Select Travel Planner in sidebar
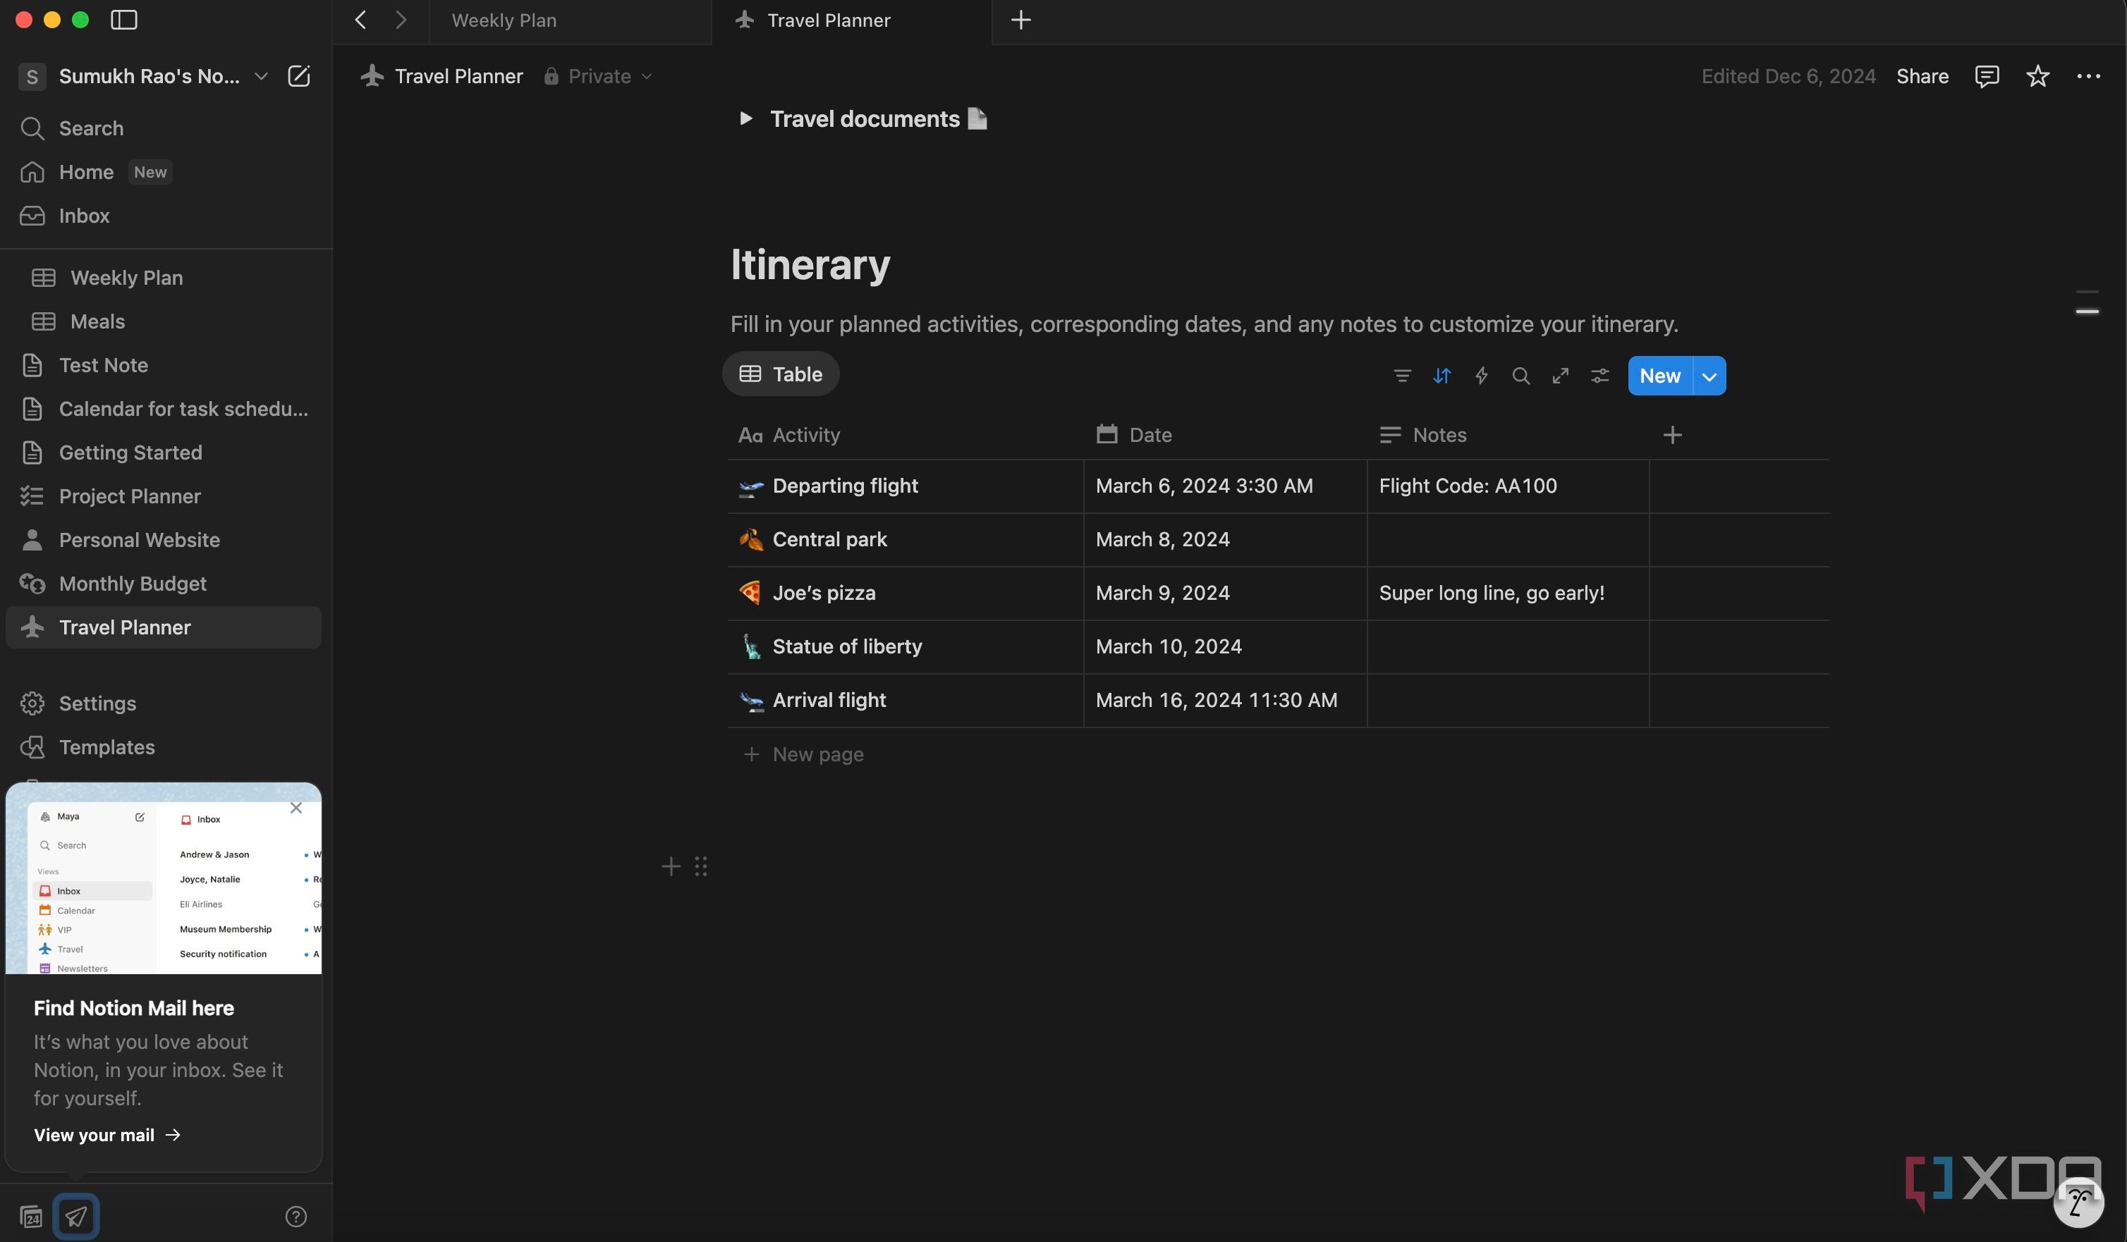 tap(164, 628)
